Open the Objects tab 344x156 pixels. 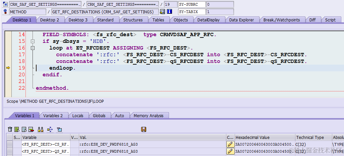click(x=181, y=20)
